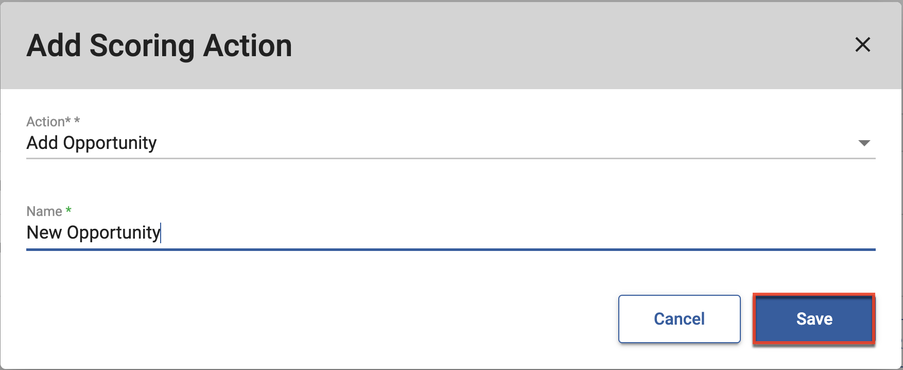This screenshot has width=903, height=370.
Task: Select the Action field label
Action: pos(48,122)
